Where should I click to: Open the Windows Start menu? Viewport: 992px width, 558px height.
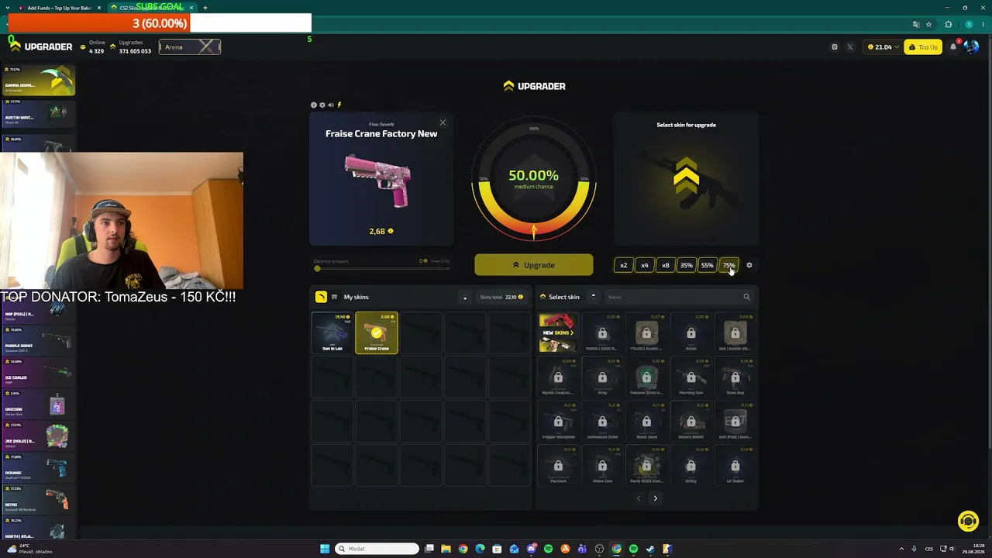pyautogui.click(x=325, y=549)
